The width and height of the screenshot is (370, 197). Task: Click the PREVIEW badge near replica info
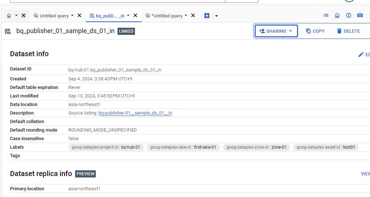(85, 174)
